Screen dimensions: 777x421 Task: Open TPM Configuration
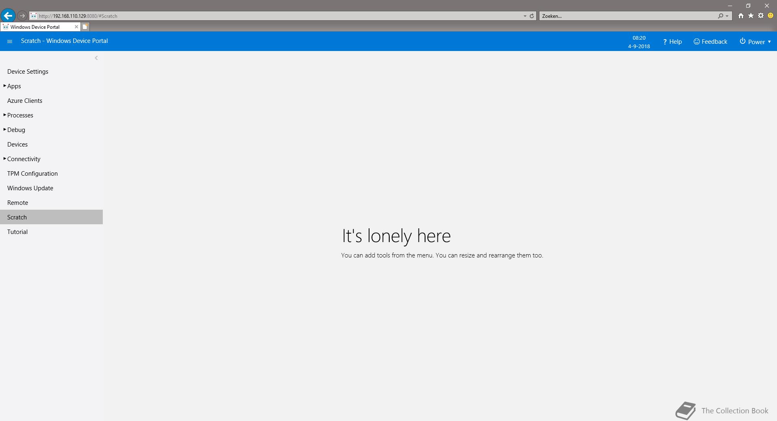(x=32, y=174)
